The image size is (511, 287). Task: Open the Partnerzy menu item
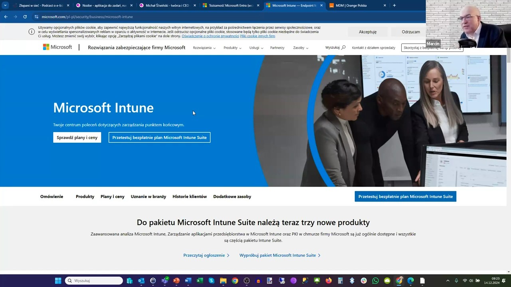[277, 47]
